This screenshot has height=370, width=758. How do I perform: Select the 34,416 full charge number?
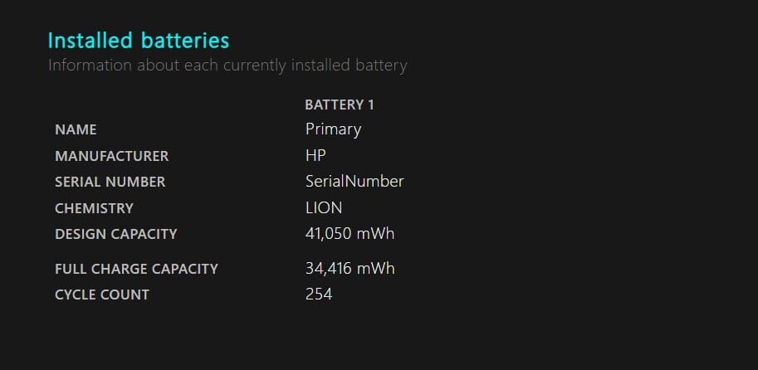328,268
